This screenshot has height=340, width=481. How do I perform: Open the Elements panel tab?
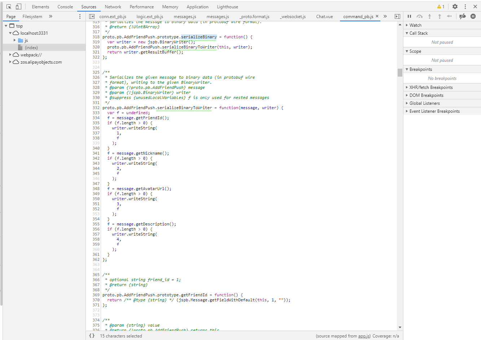click(x=40, y=7)
